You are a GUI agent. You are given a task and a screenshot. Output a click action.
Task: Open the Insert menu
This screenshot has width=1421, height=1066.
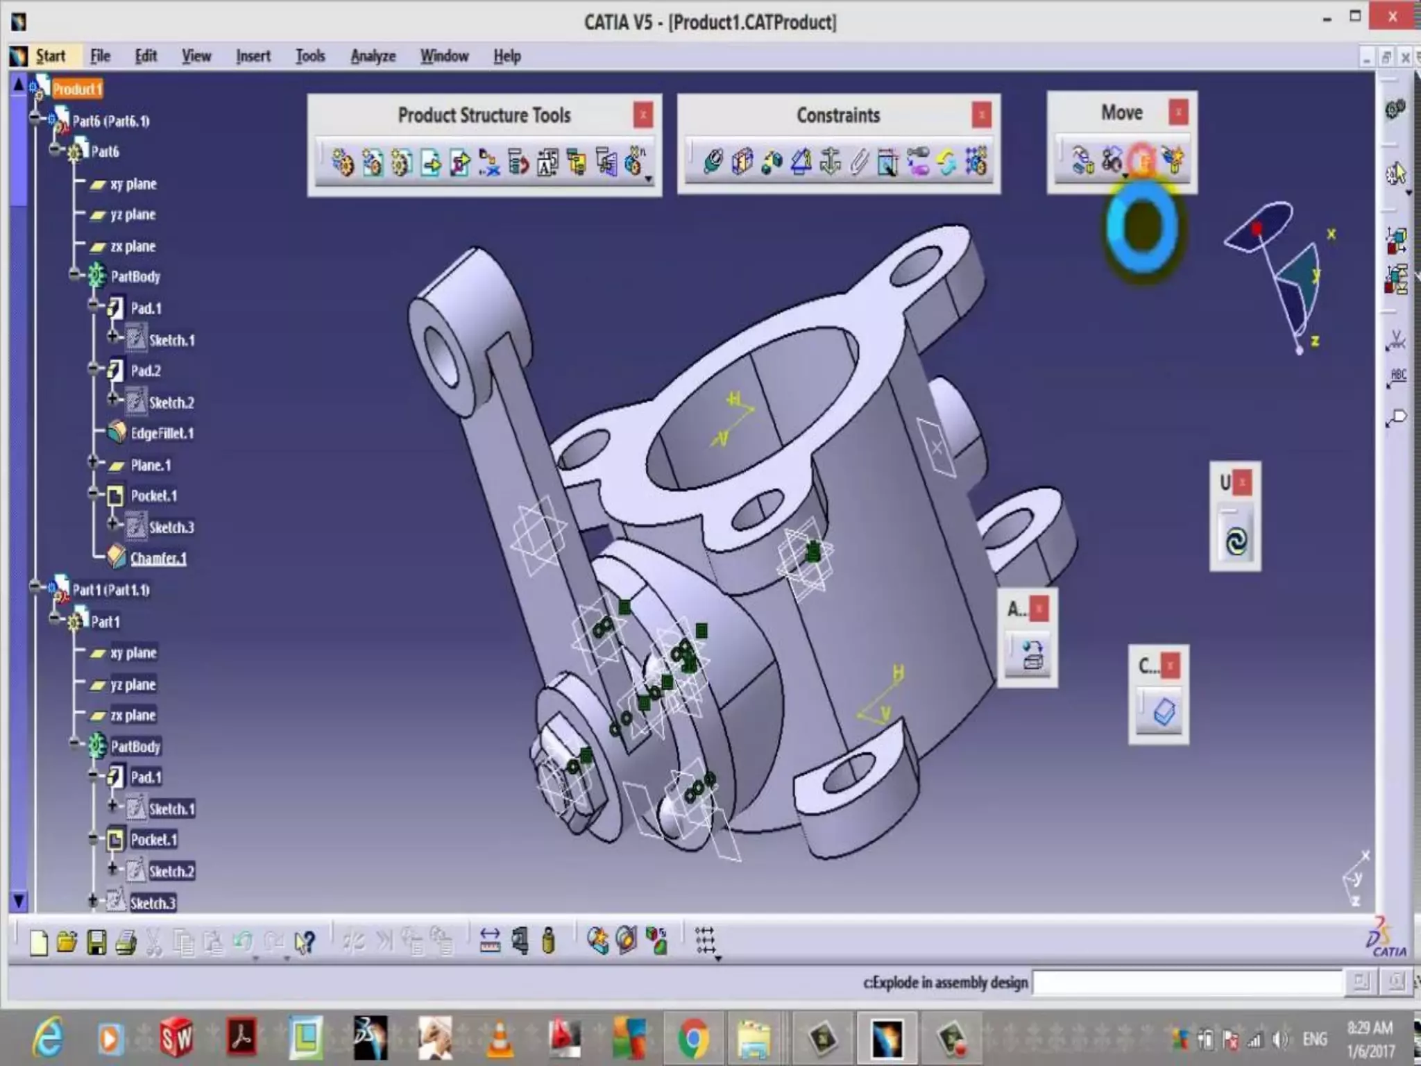[253, 56]
